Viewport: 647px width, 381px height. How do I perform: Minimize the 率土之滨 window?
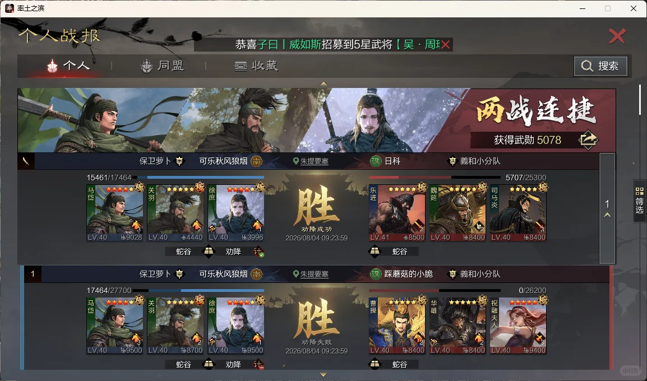pyautogui.click(x=583, y=8)
